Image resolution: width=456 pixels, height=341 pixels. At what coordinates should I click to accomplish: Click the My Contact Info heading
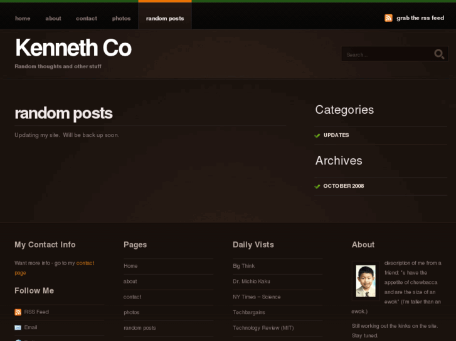pos(45,245)
